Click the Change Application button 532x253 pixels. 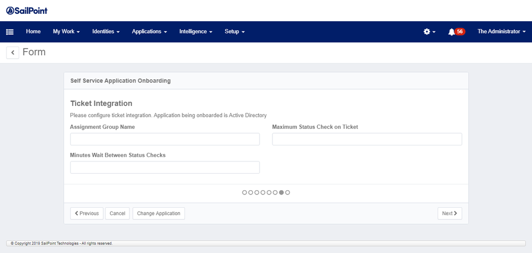[x=158, y=214]
